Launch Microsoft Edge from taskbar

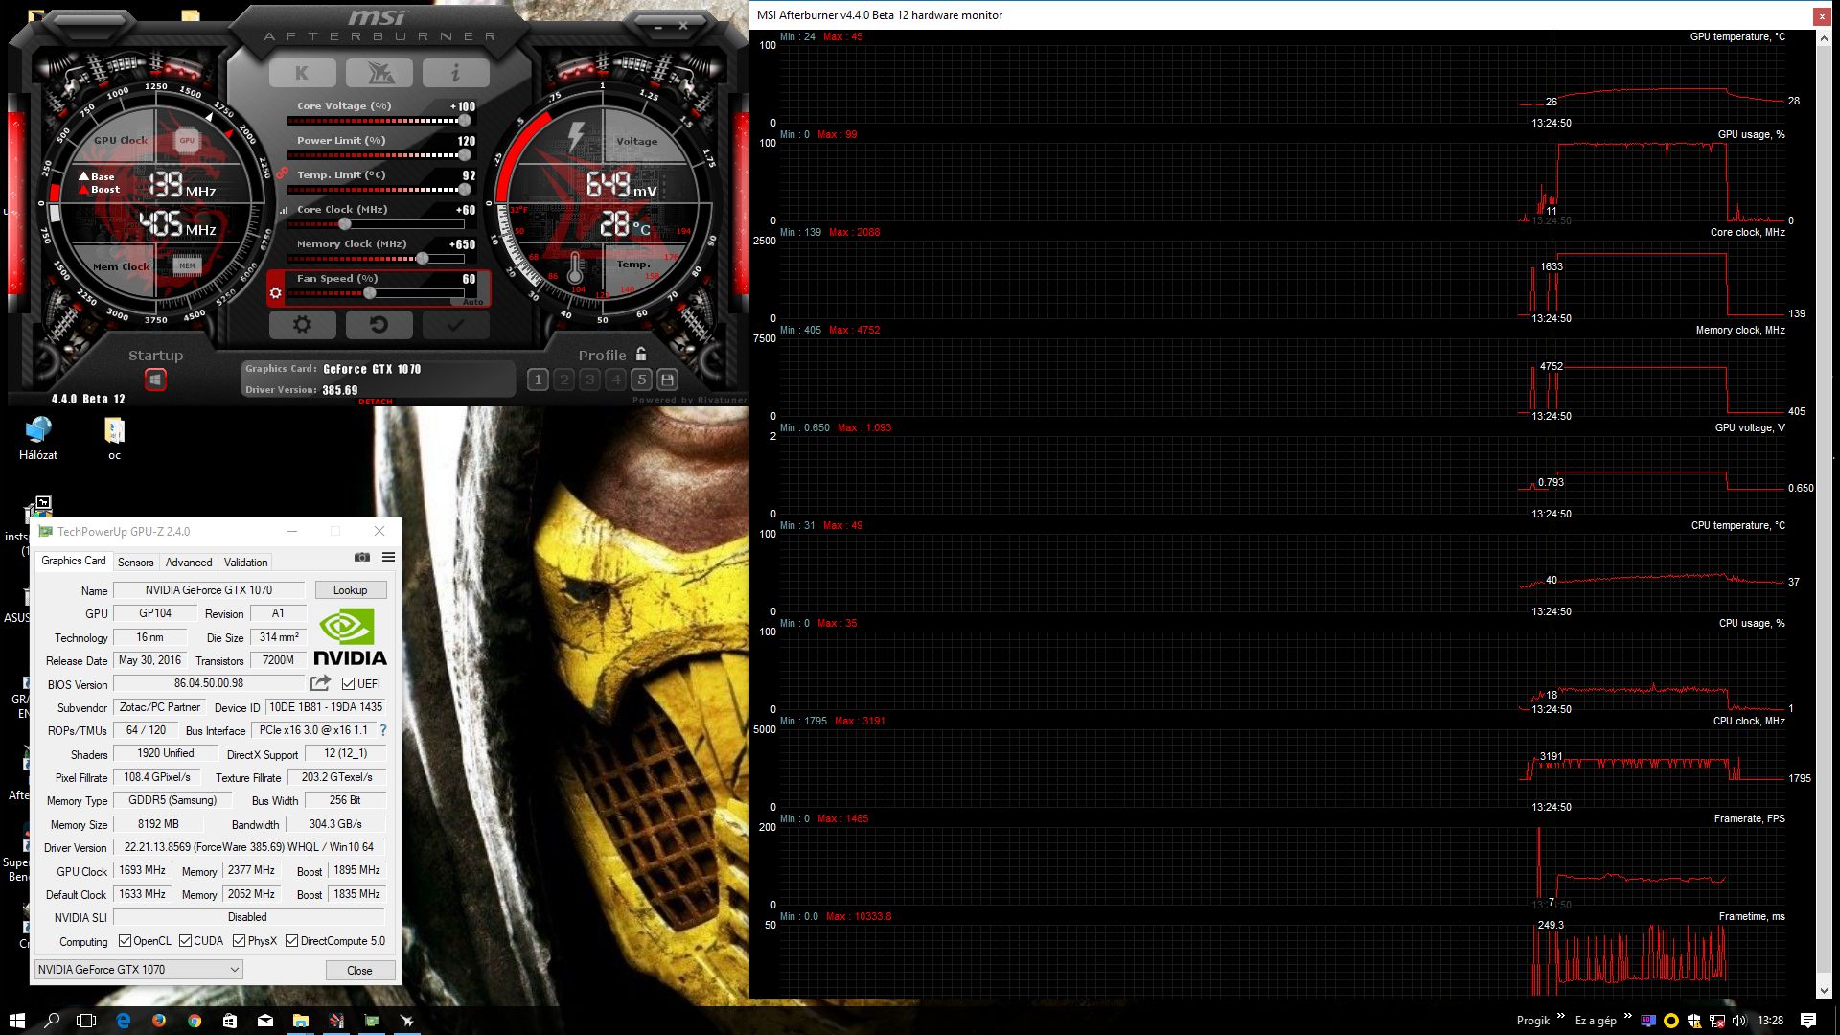pos(124,1021)
